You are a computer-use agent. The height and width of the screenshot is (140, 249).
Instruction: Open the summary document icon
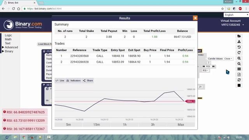[x=239, y=74]
